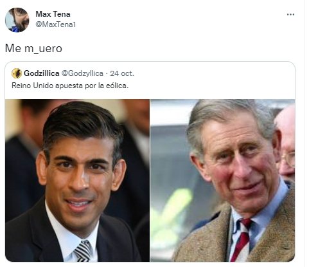Open Max Tena's profile avatar
This screenshot has width=309, height=267.
(x=17, y=20)
